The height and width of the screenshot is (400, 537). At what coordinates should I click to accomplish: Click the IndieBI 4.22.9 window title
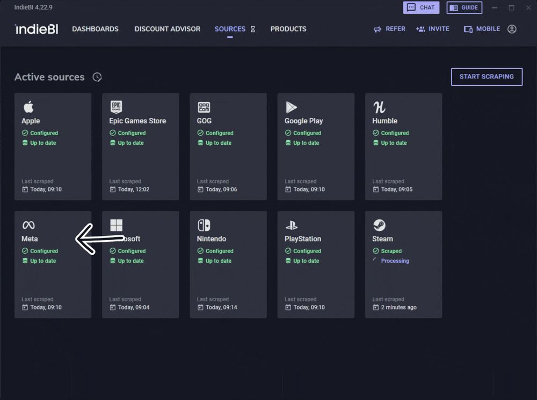tap(33, 7)
